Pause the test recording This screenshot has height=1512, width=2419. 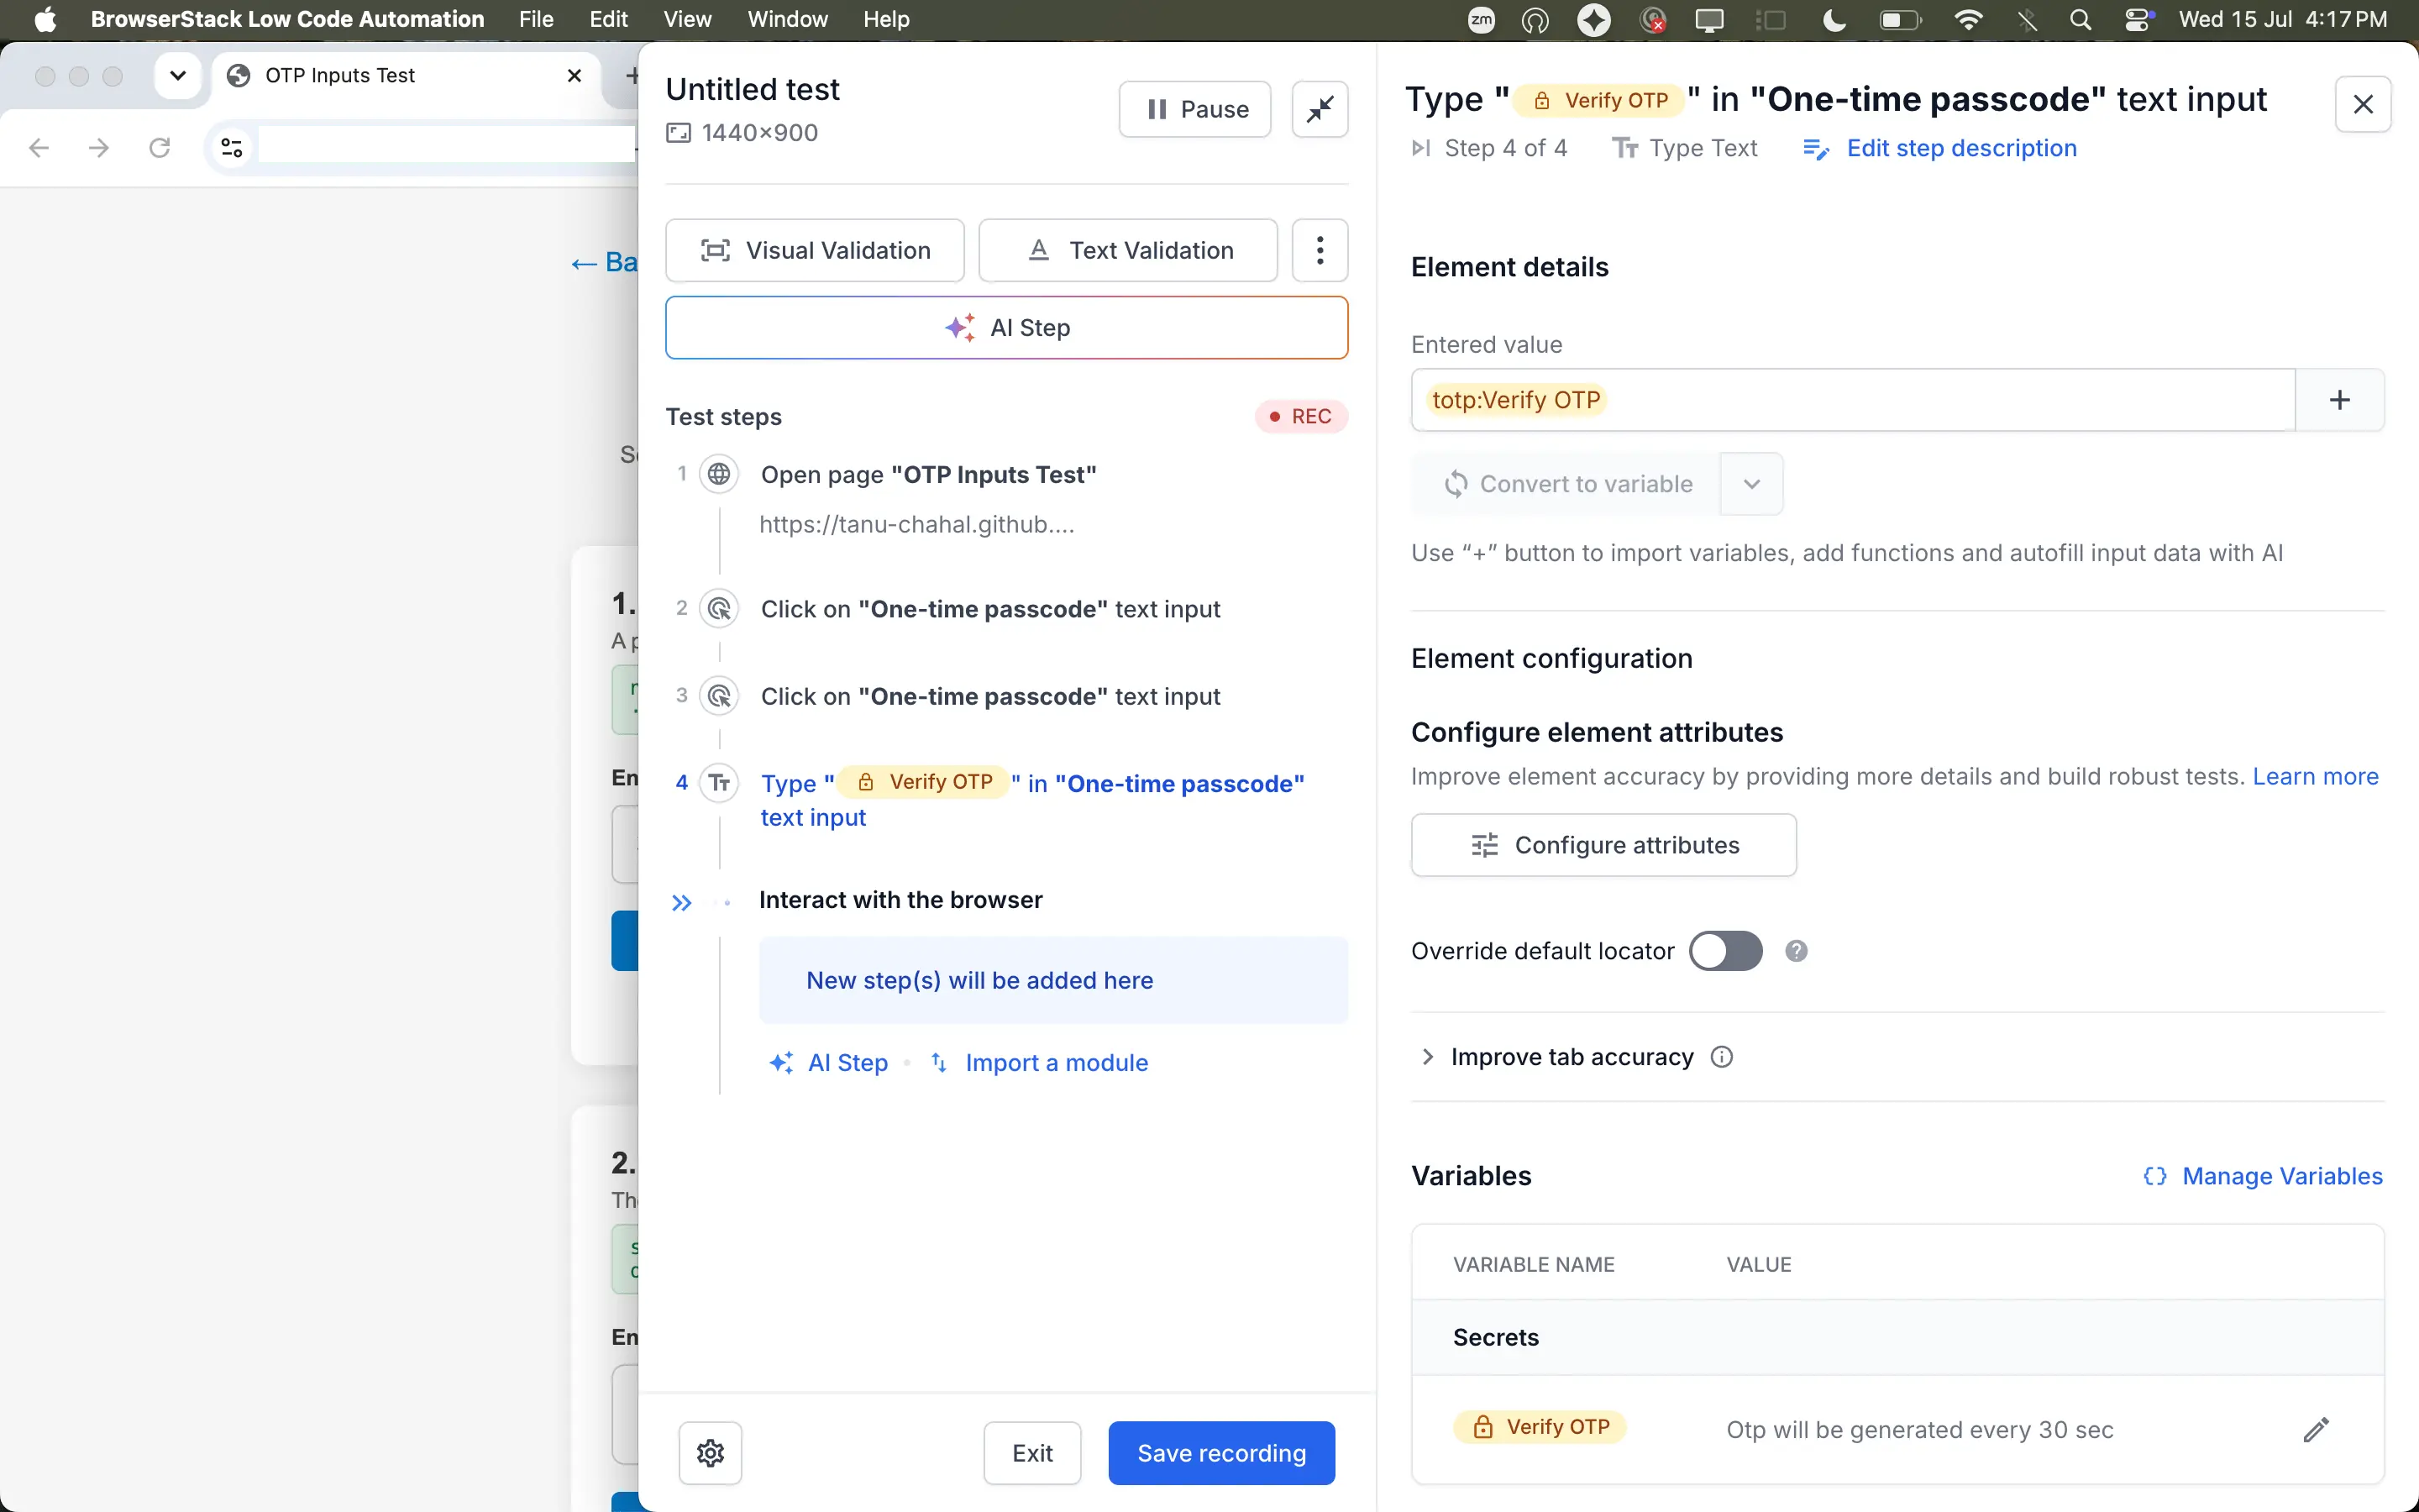[1194, 109]
